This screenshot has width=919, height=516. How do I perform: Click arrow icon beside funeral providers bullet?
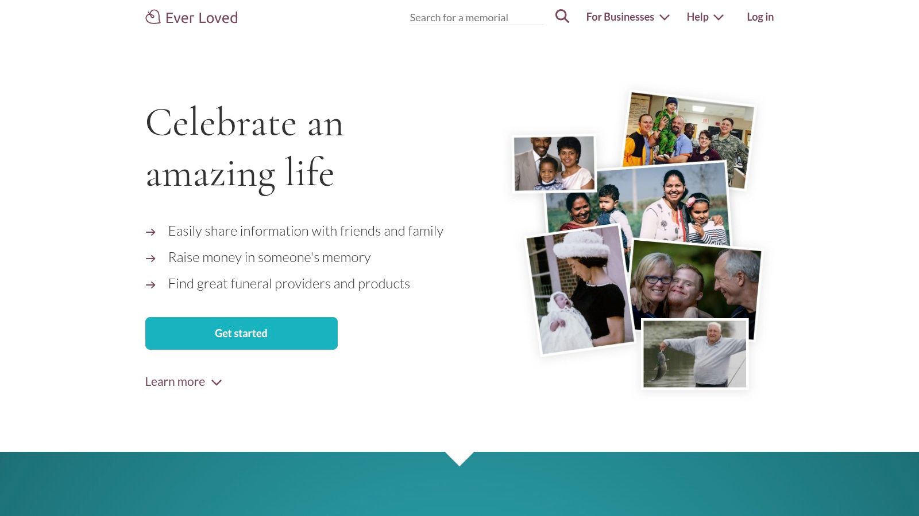tap(150, 285)
